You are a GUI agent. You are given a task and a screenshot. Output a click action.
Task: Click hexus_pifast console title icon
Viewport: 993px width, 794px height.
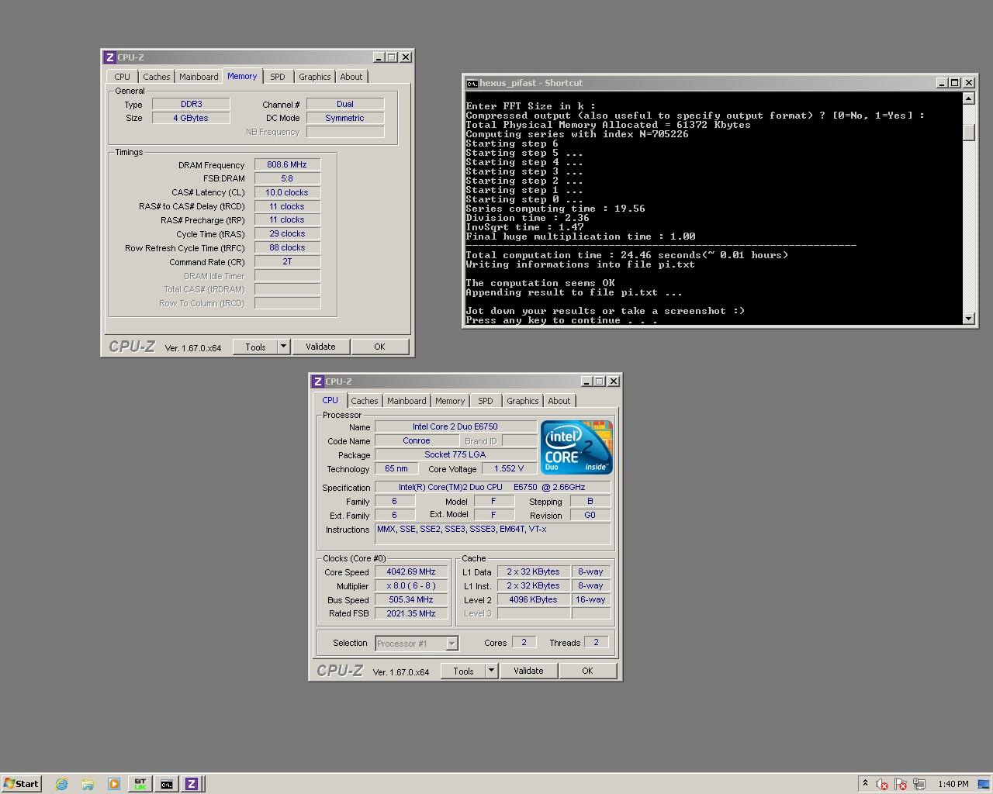[x=472, y=83]
